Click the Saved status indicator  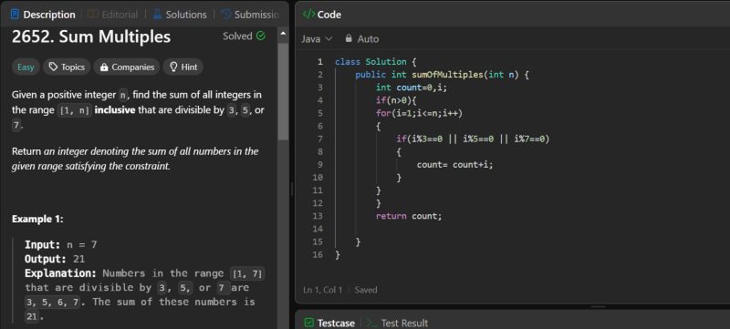(x=366, y=290)
